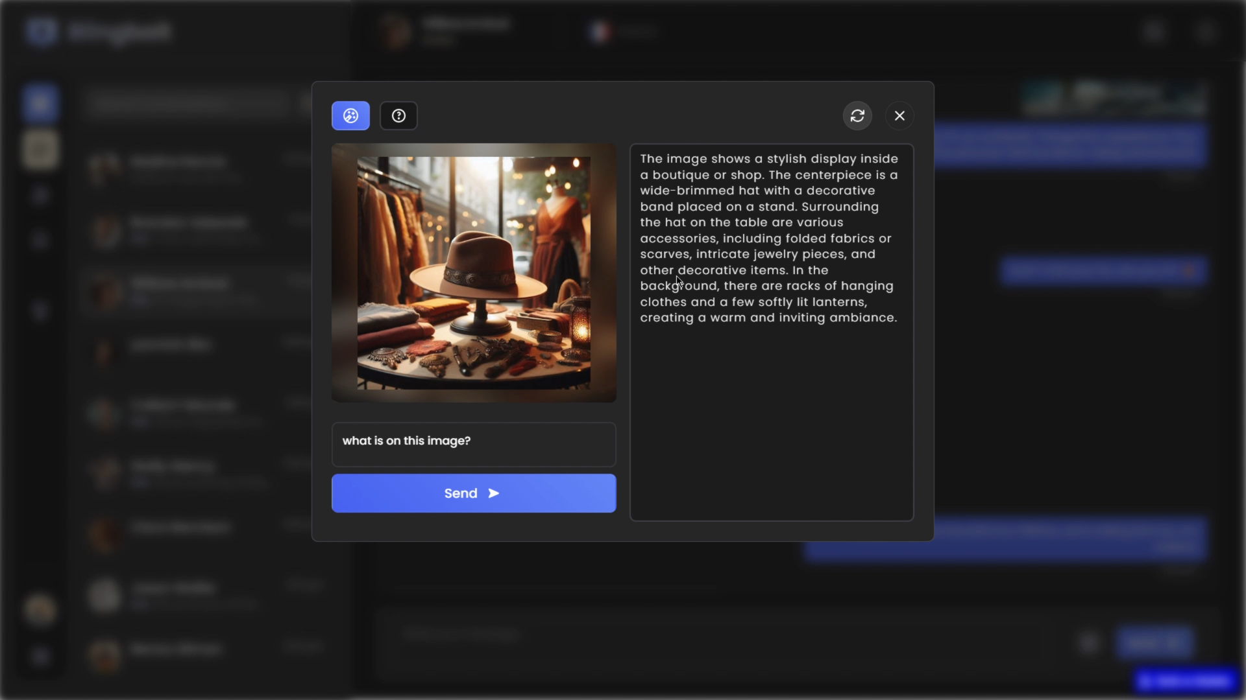Click the contact avatar in chat header
The height and width of the screenshot is (700, 1246).
[397, 31]
